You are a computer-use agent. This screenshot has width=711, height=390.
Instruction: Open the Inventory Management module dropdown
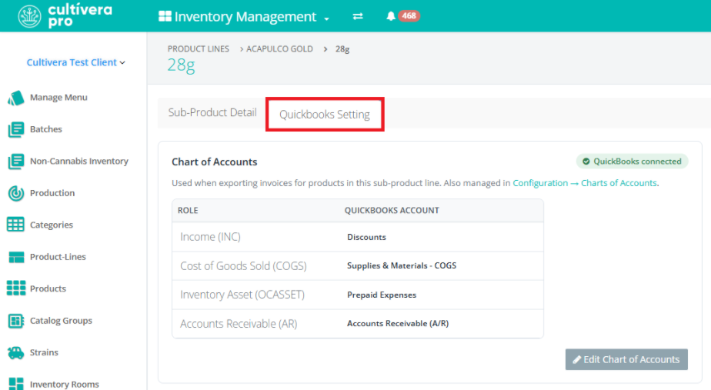click(244, 17)
